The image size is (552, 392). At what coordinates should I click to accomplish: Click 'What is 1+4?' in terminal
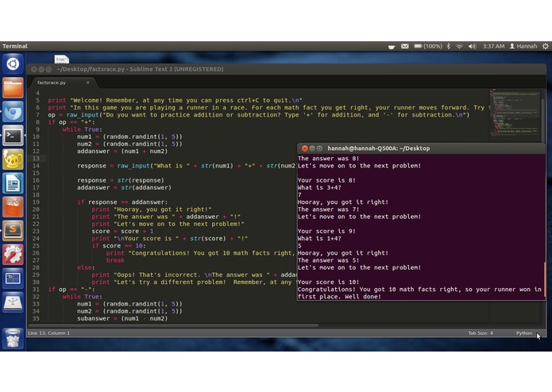pos(319,238)
